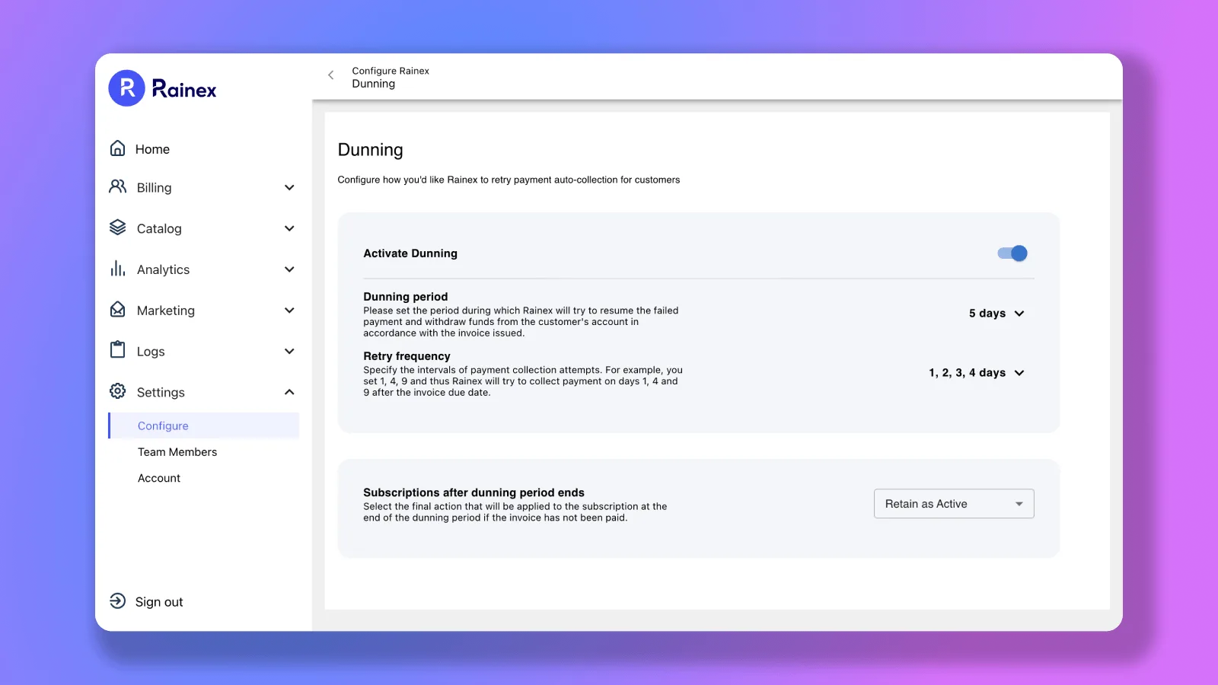The width and height of the screenshot is (1218, 685).
Task: Open the Team Members page
Action: pos(177,452)
